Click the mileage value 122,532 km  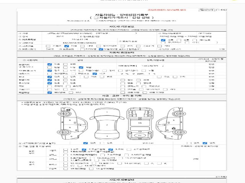[x=150, y=66]
